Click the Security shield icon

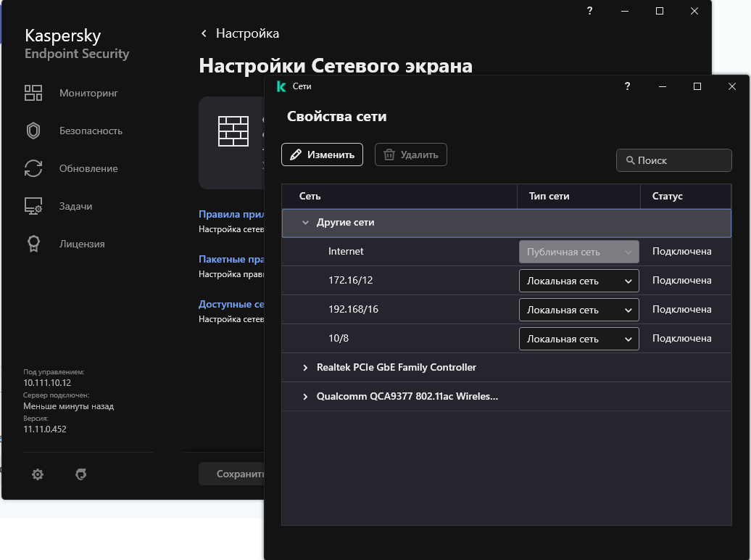tap(33, 131)
